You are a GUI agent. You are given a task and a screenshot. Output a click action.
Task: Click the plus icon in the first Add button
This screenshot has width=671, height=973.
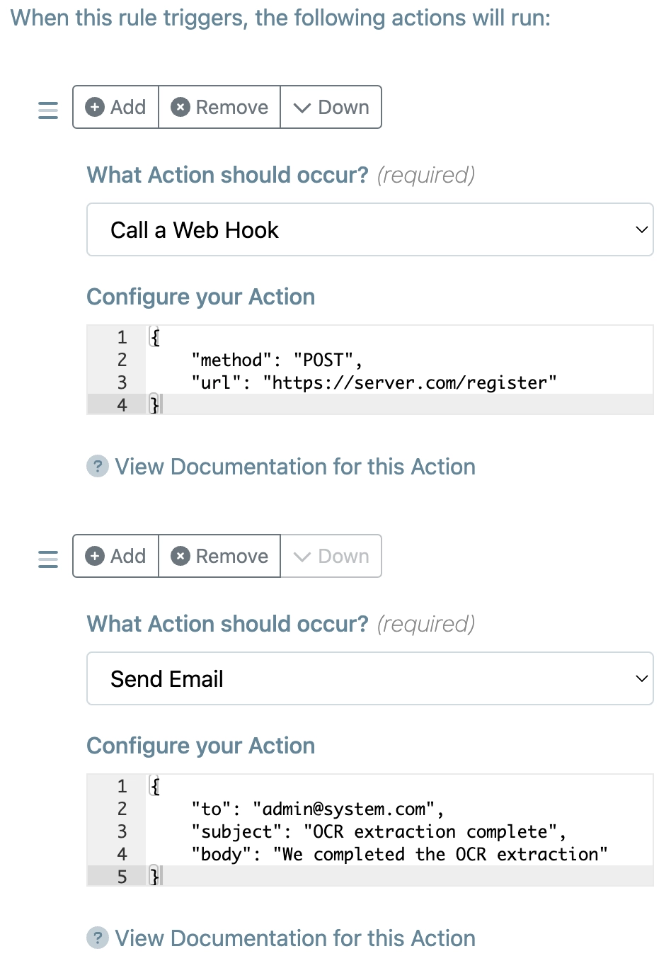tap(95, 107)
